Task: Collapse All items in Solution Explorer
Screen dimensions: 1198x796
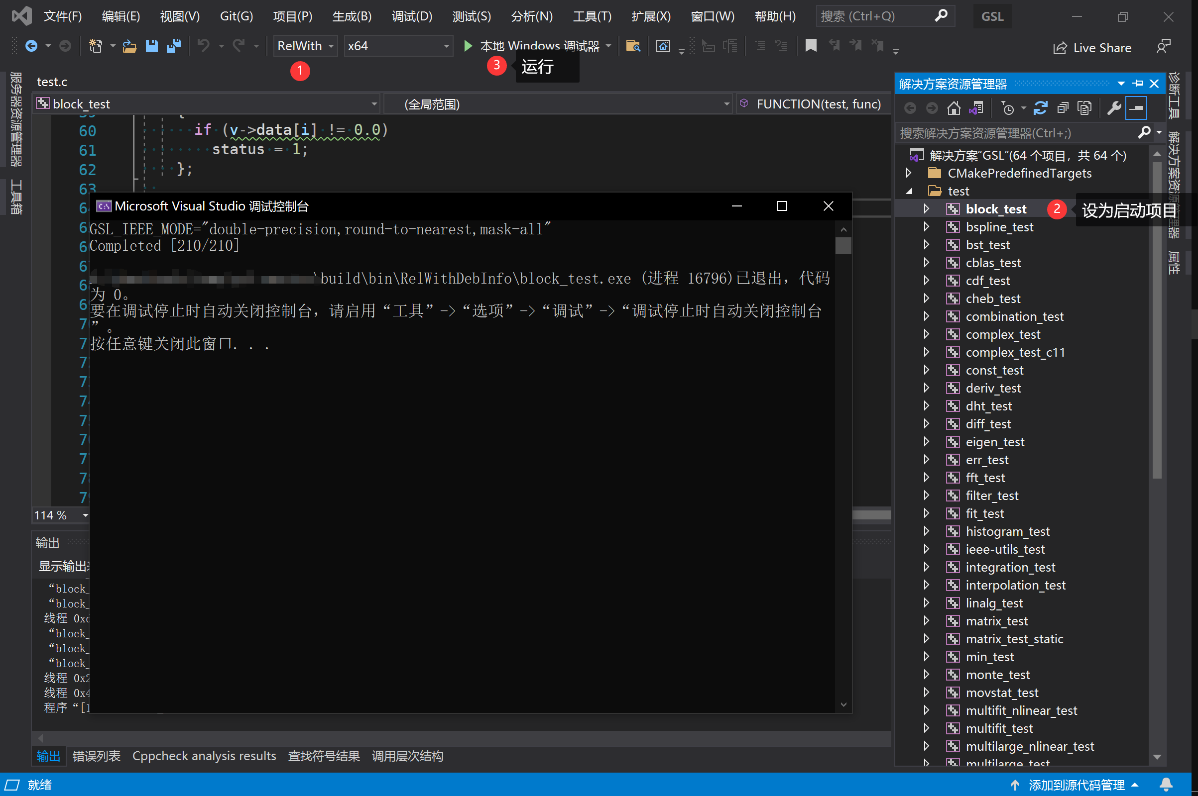Action: tap(1063, 107)
